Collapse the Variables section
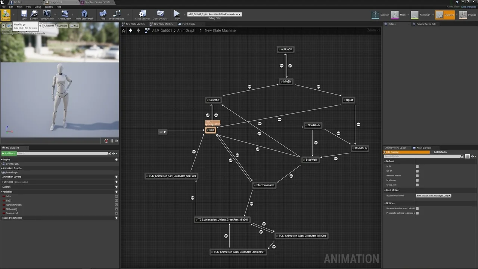Screen dimensions: 478x269 pos(1,192)
